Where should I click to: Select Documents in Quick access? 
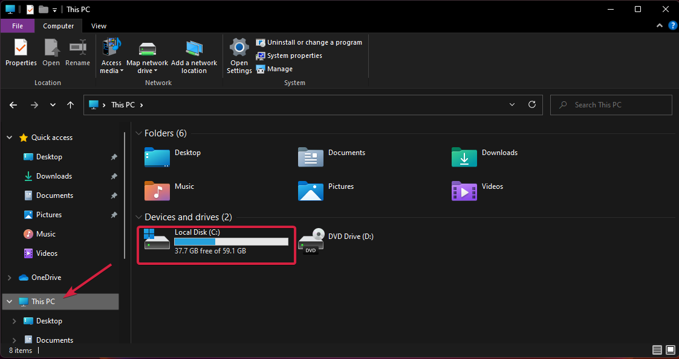tap(54, 195)
